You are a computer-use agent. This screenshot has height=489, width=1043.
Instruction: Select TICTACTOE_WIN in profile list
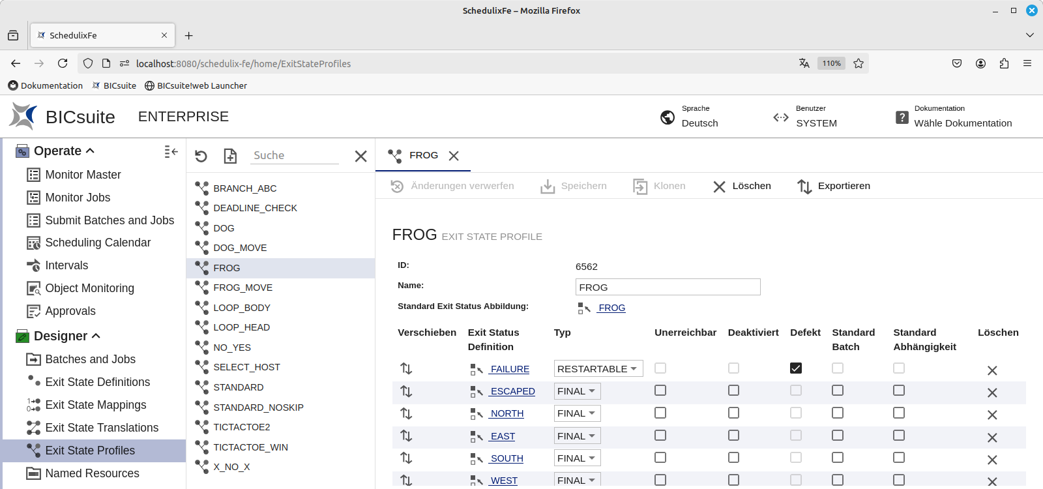(x=250, y=447)
